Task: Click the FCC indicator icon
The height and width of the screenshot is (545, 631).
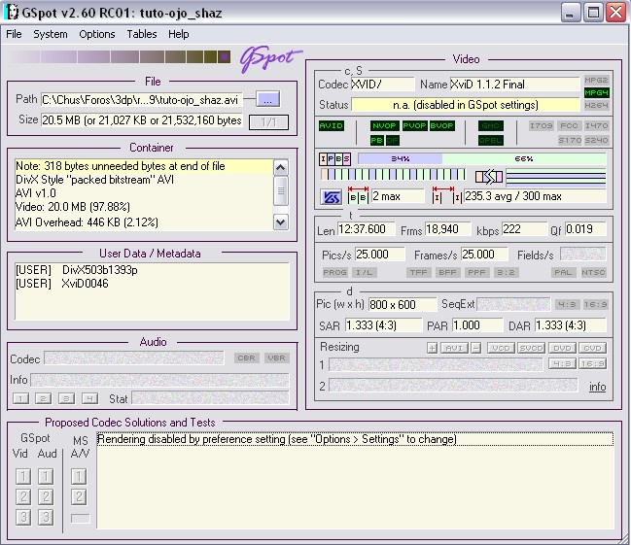Action: pos(569,126)
